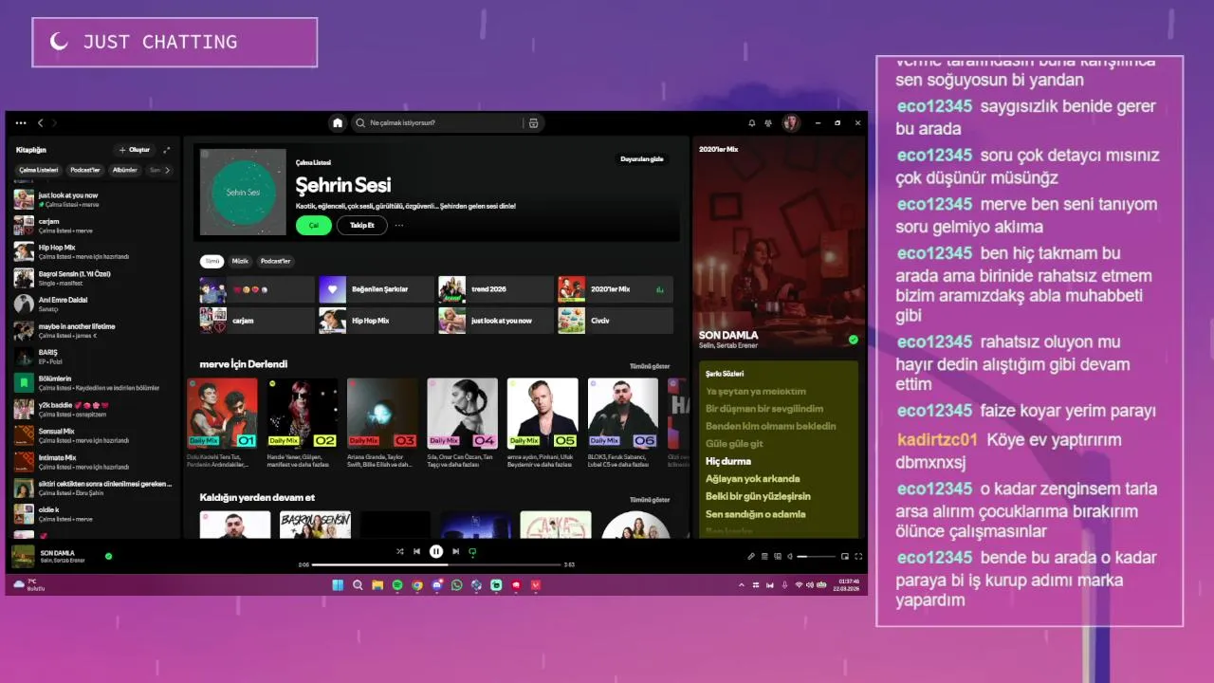This screenshot has height=683, width=1214.
Task: Open Windows taskbar search icon
Action: pyautogui.click(x=358, y=585)
